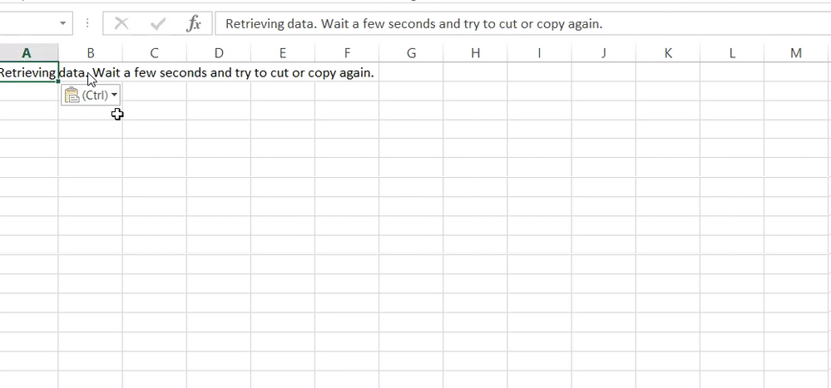
Task: Select column M header
Action: pos(796,53)
